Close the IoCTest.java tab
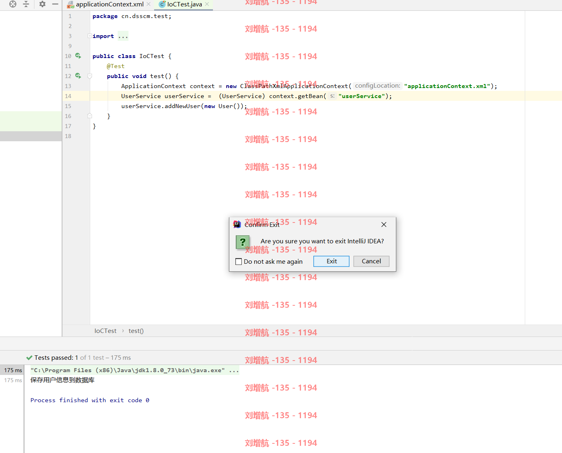This screenshot has width=562, height=453. click(x=207, y=4)
